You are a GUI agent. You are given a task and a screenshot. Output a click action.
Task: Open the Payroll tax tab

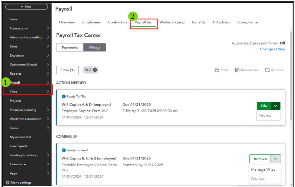click(x=143, y=22)
